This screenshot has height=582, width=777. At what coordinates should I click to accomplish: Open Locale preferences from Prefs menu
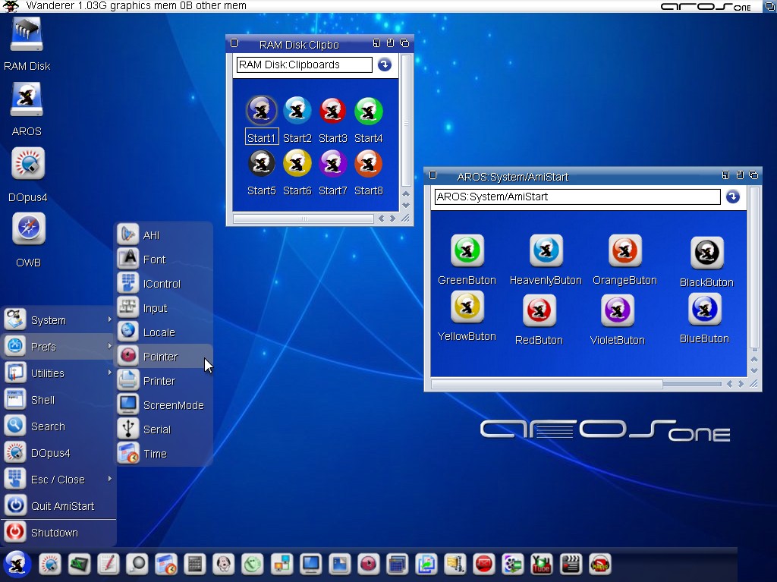(x=159, y=332)
